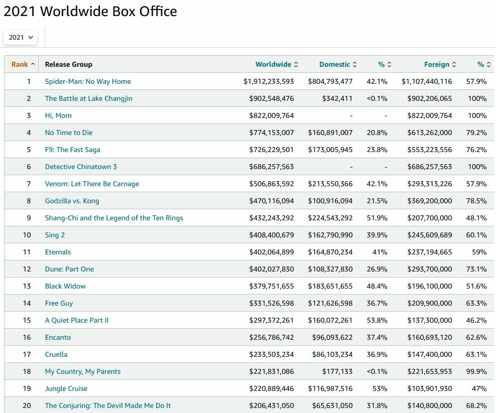Sort by the Rank column header
The width and height of the screenshot is (496, 413).
point(20,64)
